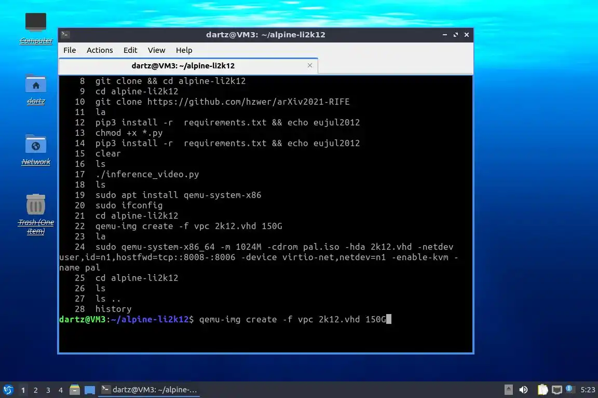598x398 pixels.
Task: Click the network connection tray icon
Action: (x=557, y=390)
